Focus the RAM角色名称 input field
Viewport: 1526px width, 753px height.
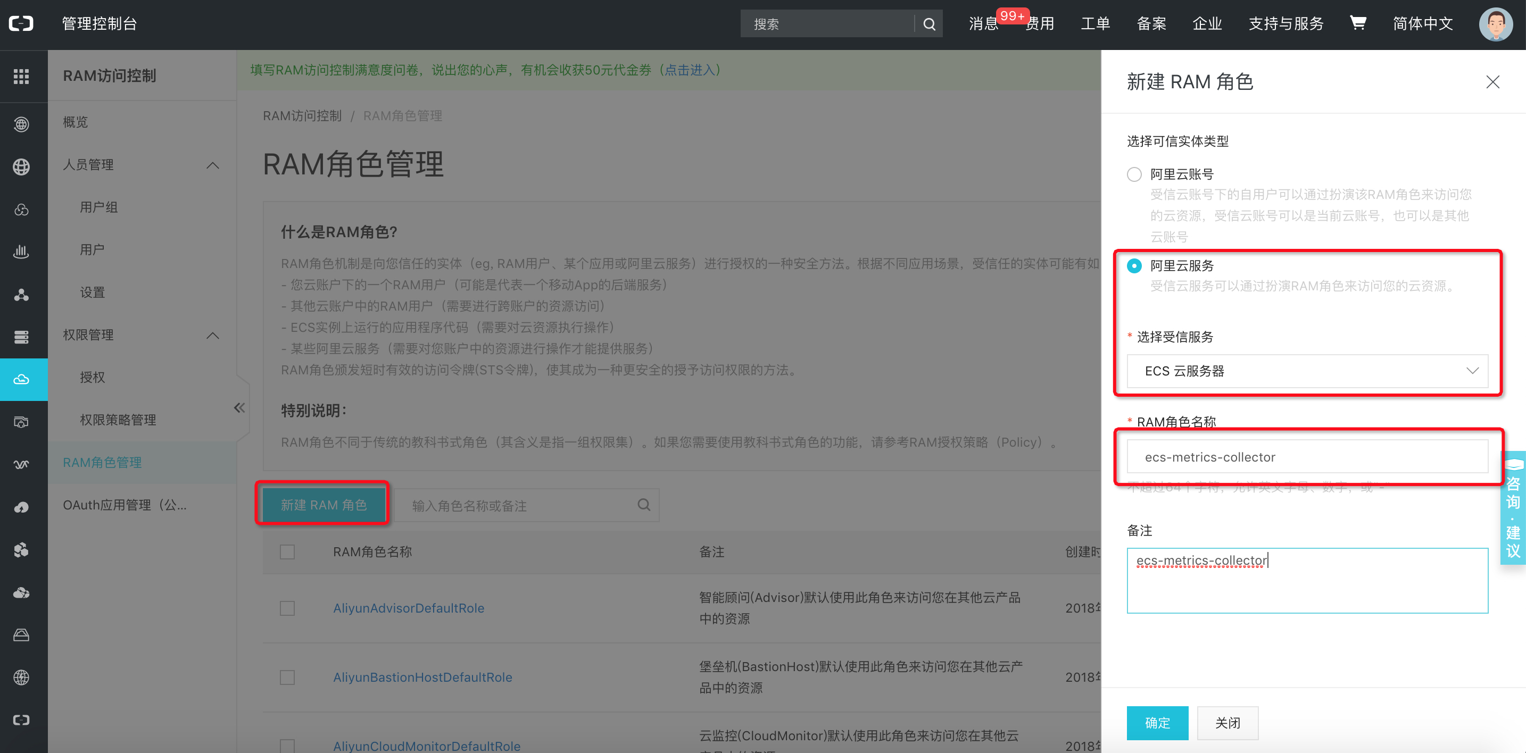point(1307,457)
